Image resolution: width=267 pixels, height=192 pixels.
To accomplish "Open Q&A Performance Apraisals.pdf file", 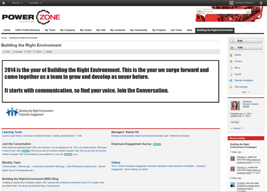I will point(81,166).
